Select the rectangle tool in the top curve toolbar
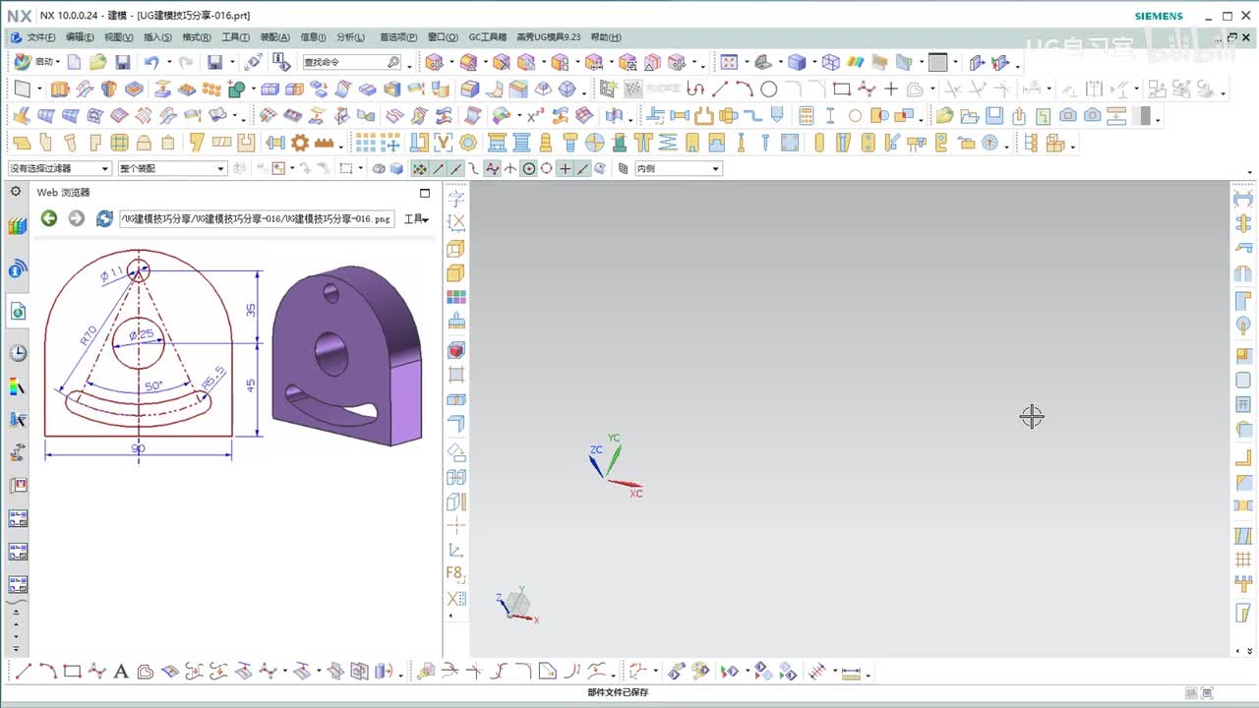Image resolution: width=1259 pixels, height=708 pixels. 842,89
